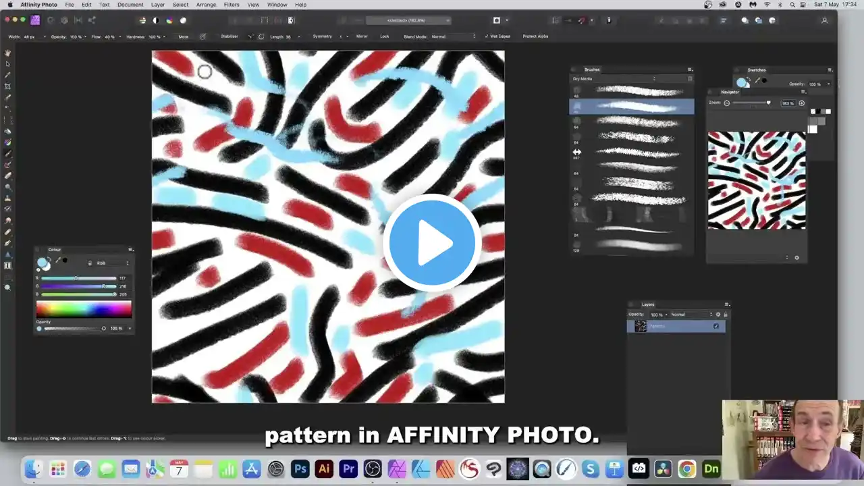Click the Auto Contrast half-circle icon
864x486 pixels.
[155, 20]
